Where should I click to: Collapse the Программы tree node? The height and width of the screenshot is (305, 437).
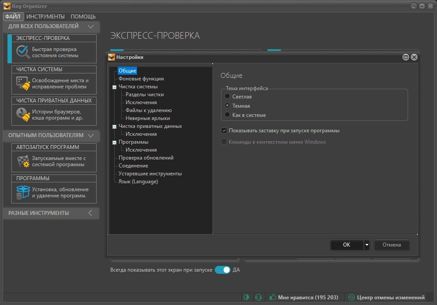point(114,142)
